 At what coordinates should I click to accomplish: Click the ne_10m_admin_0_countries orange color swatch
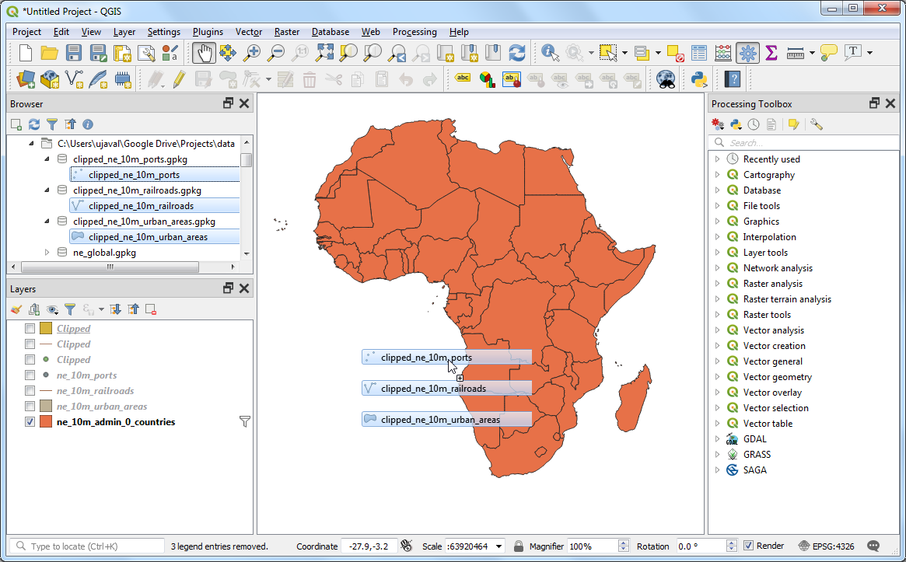46,422
